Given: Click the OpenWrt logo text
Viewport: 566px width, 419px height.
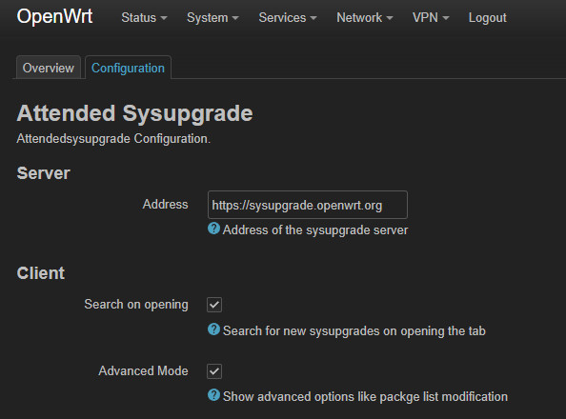Looking at the screenshot, I should click(x=54, y=16).
